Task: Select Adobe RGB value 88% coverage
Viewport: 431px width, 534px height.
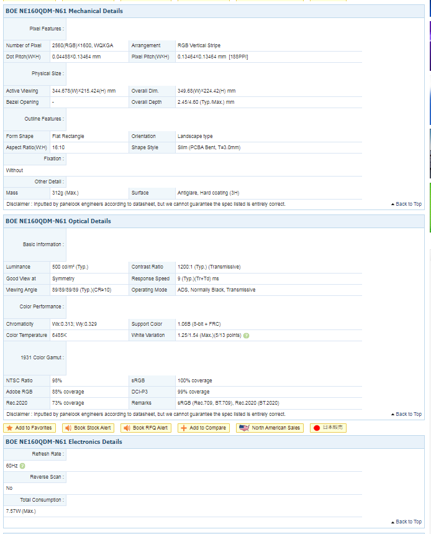Action: click(x=68, y=392)
